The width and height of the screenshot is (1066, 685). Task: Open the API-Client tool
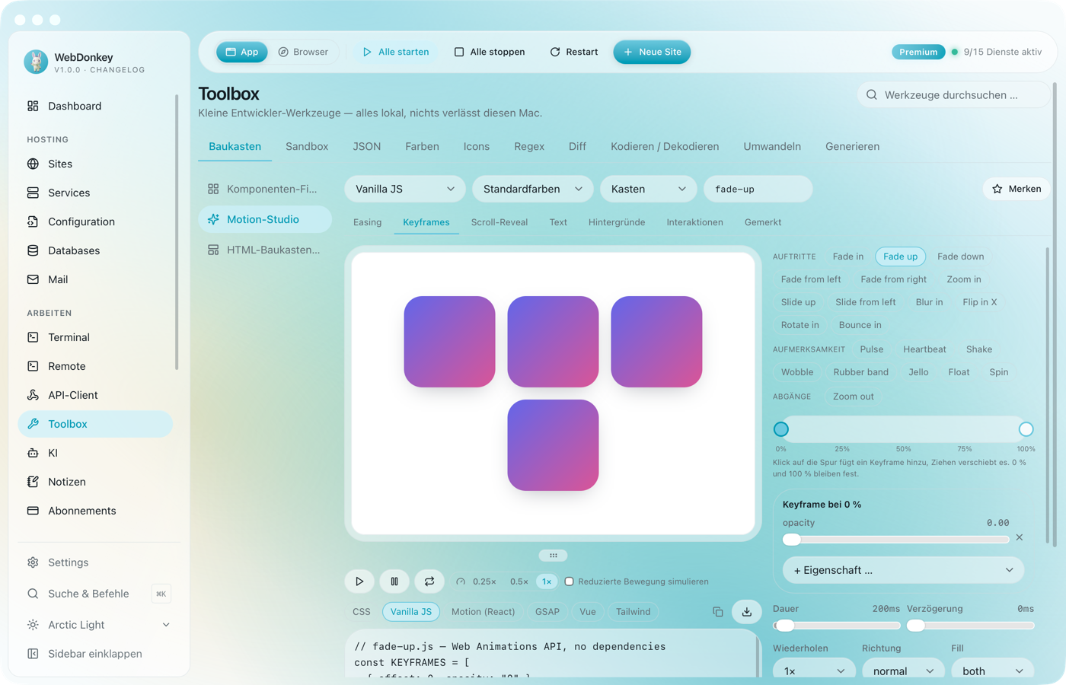95,395
